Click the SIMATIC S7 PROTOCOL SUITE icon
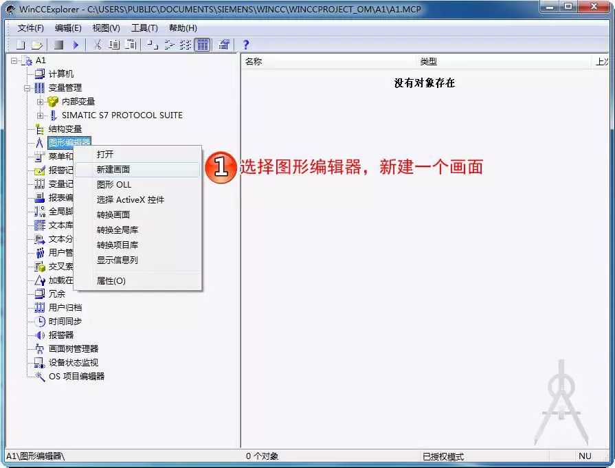615x468 pixels. (x=54, y=115)
